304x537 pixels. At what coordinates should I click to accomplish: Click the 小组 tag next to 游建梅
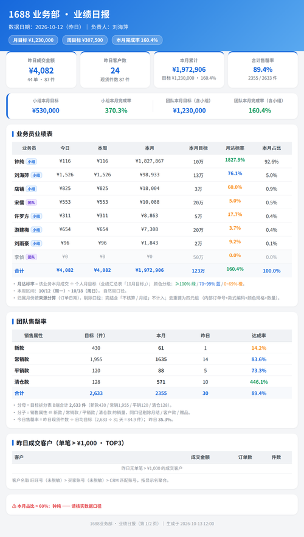[36, 230]
